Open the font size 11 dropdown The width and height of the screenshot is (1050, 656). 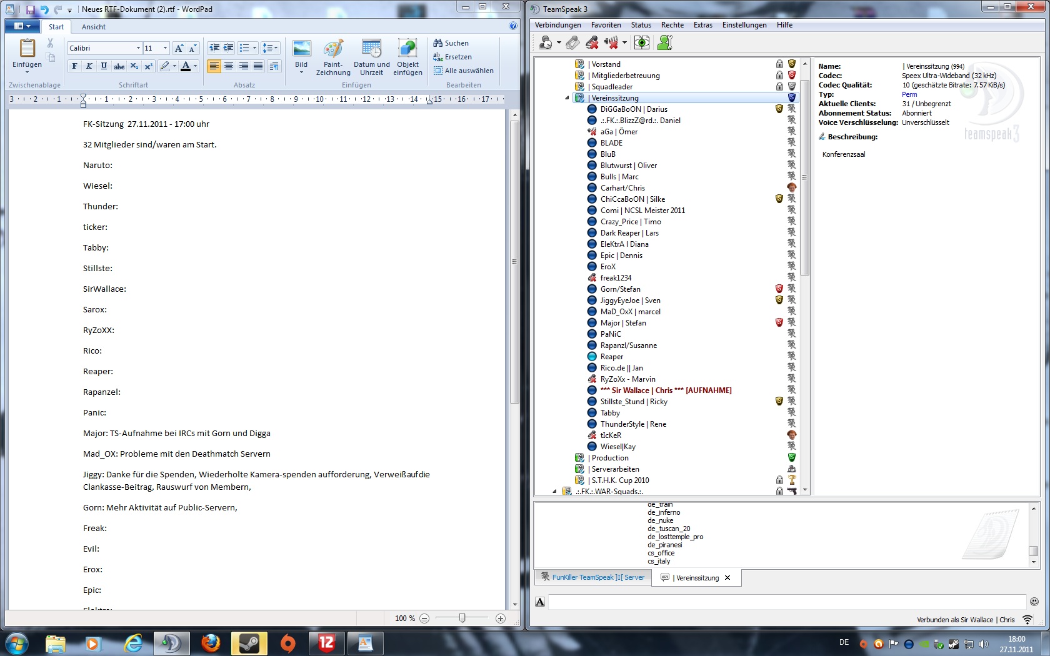click(165, 48)
